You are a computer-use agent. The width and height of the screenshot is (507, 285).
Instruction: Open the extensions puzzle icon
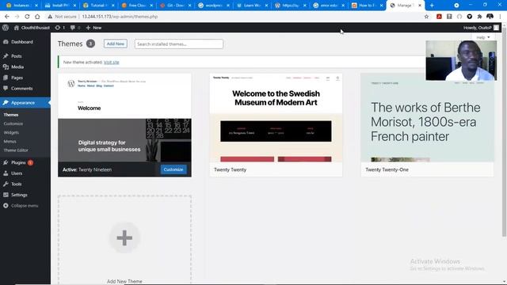479,17
